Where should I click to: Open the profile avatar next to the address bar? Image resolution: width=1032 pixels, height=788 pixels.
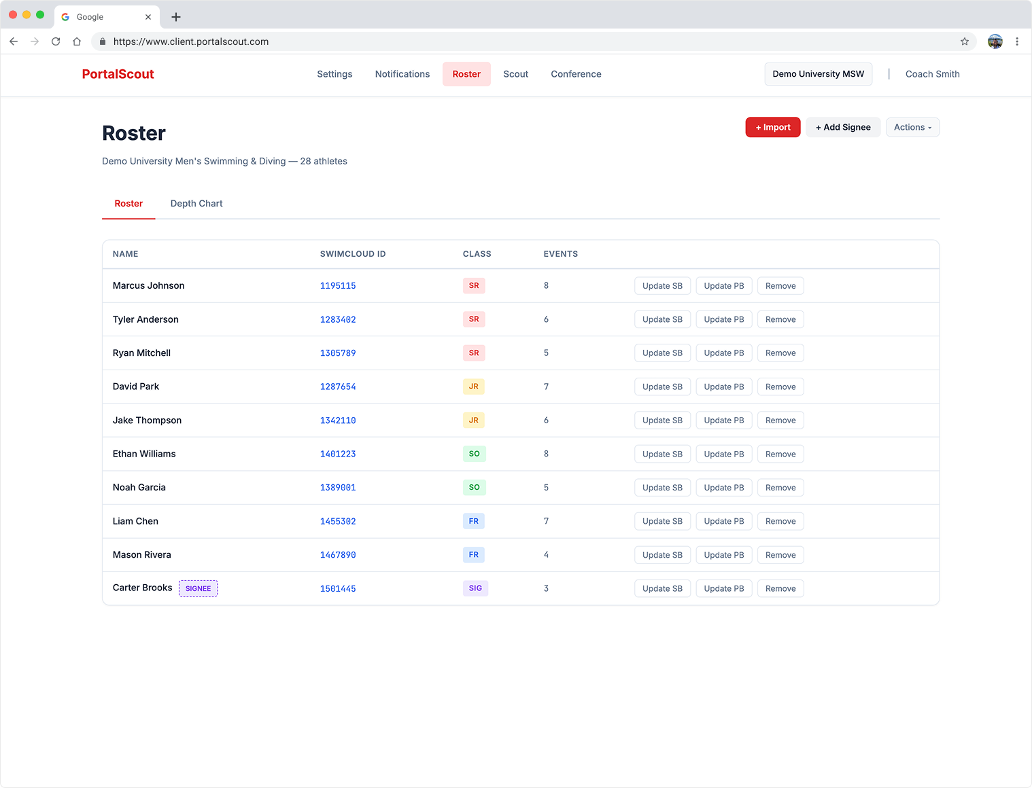[995, 41]
